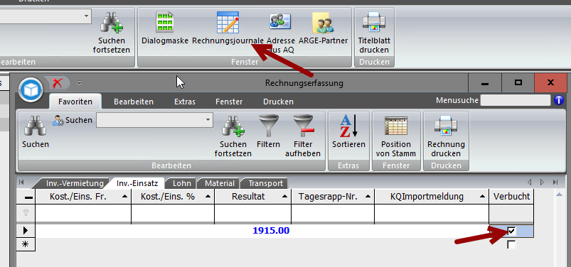Check the Verbucht checkbox in new row
The image size is (571, 267).
click(512, 244)
